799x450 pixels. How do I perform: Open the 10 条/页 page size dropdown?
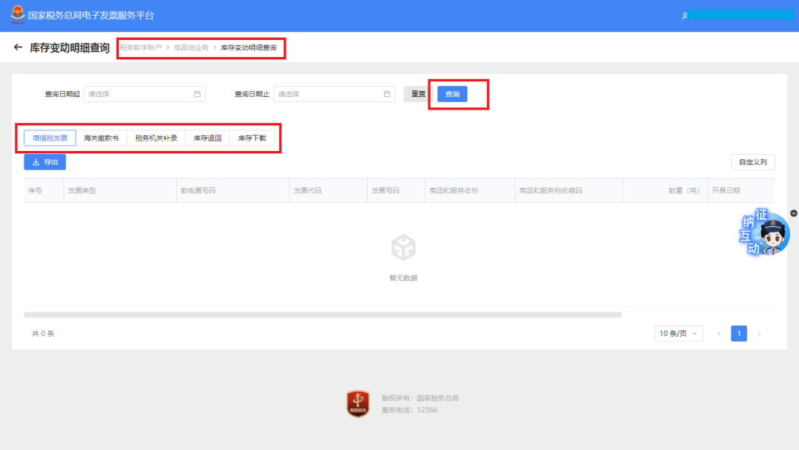click(678, 333)
